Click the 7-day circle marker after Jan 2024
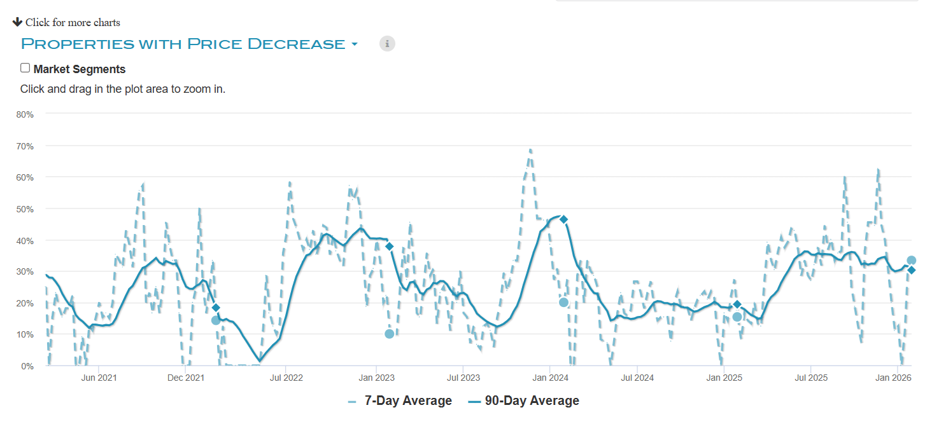 pos(563,302)
